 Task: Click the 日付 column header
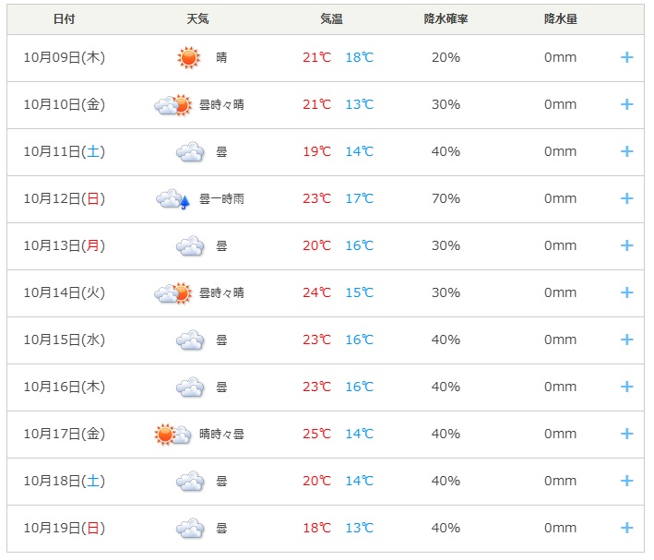point(64,19)
